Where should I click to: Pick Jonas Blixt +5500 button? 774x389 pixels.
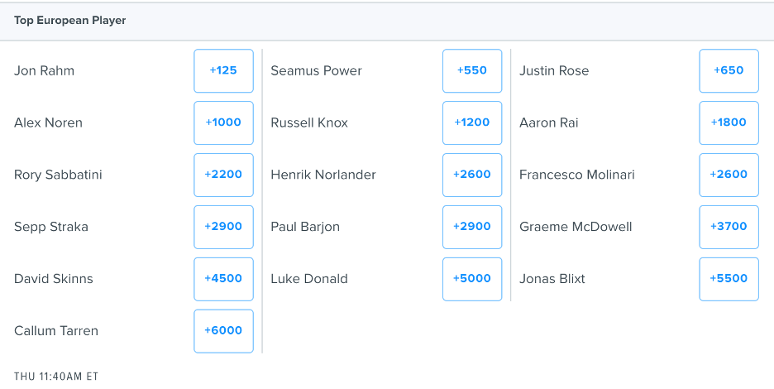[x=729, y=279]
